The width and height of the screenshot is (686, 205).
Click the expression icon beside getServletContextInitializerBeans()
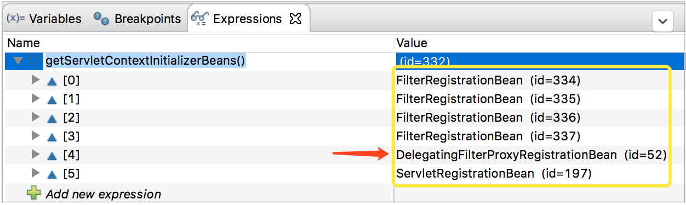pos(35,61)
